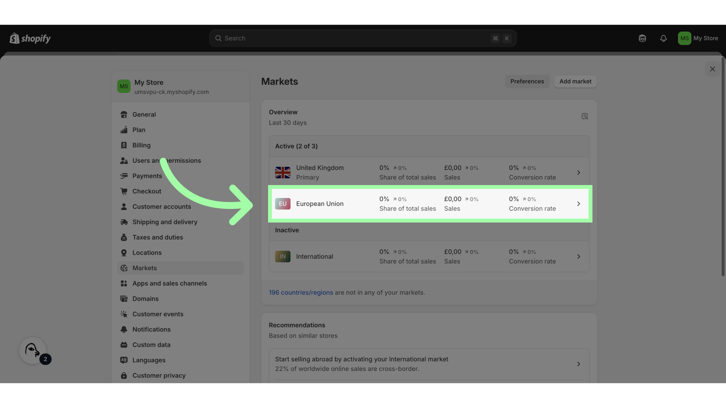The height and width of the screenshot is (408, 726).
Task: Click the page vertical scrollbar
Action: tap(723, 166)
